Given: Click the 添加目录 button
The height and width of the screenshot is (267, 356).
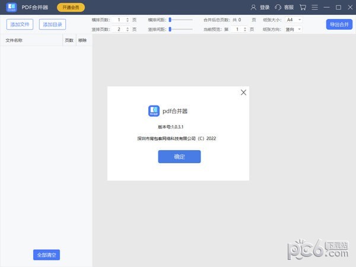Looking at the screenshot, I should (x=52, y=24).
